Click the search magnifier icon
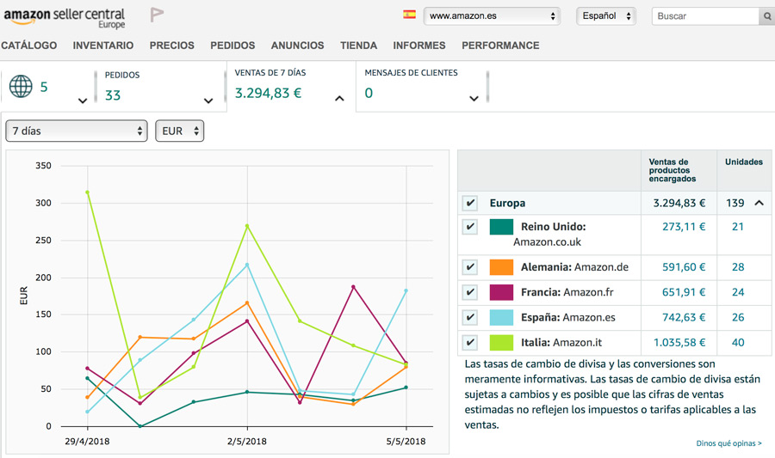This screenshot has height=458, width=775. click(766, 16)
